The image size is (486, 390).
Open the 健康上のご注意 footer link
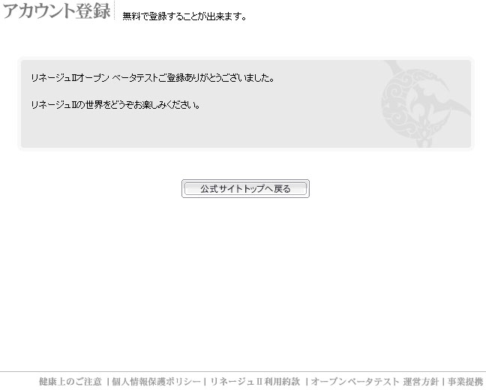70,381
